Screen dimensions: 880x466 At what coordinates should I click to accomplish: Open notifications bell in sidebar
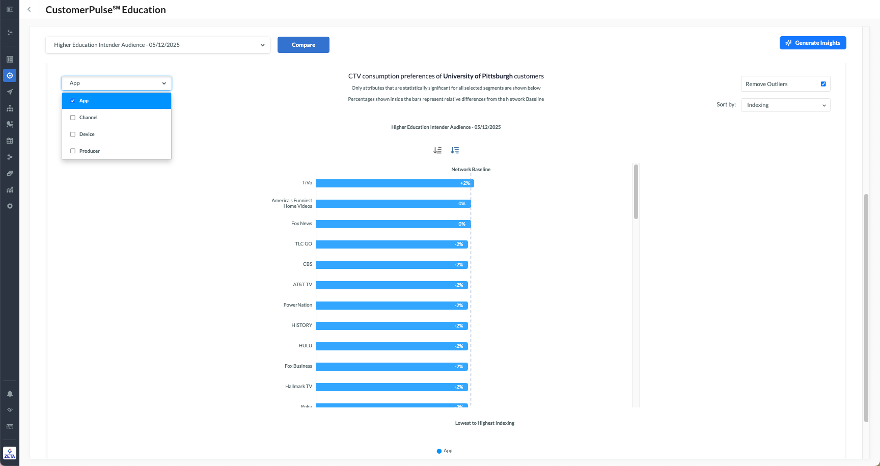point(10,394)
